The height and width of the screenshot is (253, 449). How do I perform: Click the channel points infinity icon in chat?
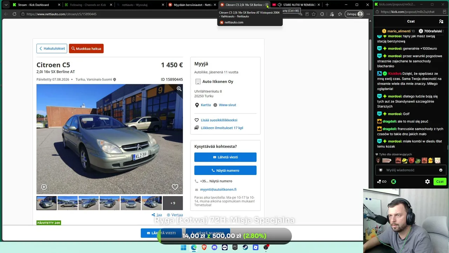coord(382,182)
